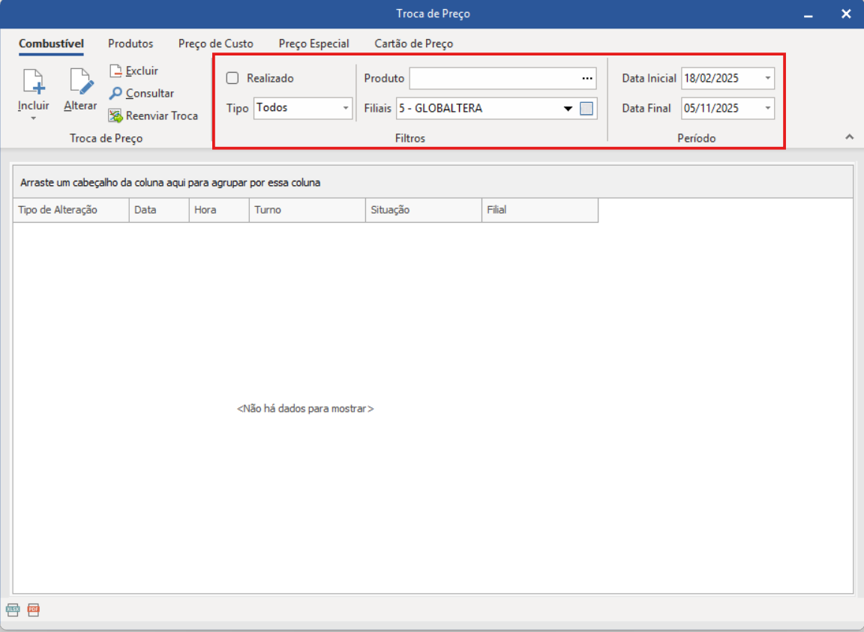This screenshot has height=632, width=864.
Task: Click the Alterar edit pencil icon
Action: 80,82
